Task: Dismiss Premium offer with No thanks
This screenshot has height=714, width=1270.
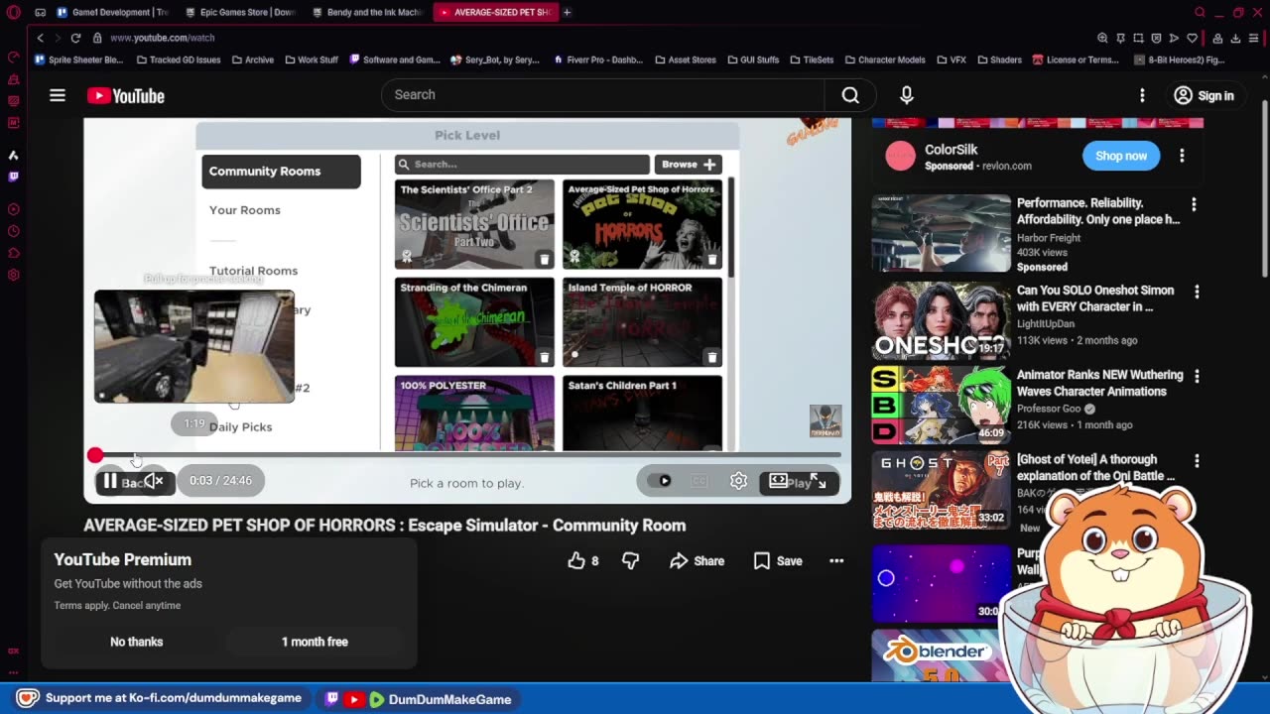Action: click(x=136, y=642)
